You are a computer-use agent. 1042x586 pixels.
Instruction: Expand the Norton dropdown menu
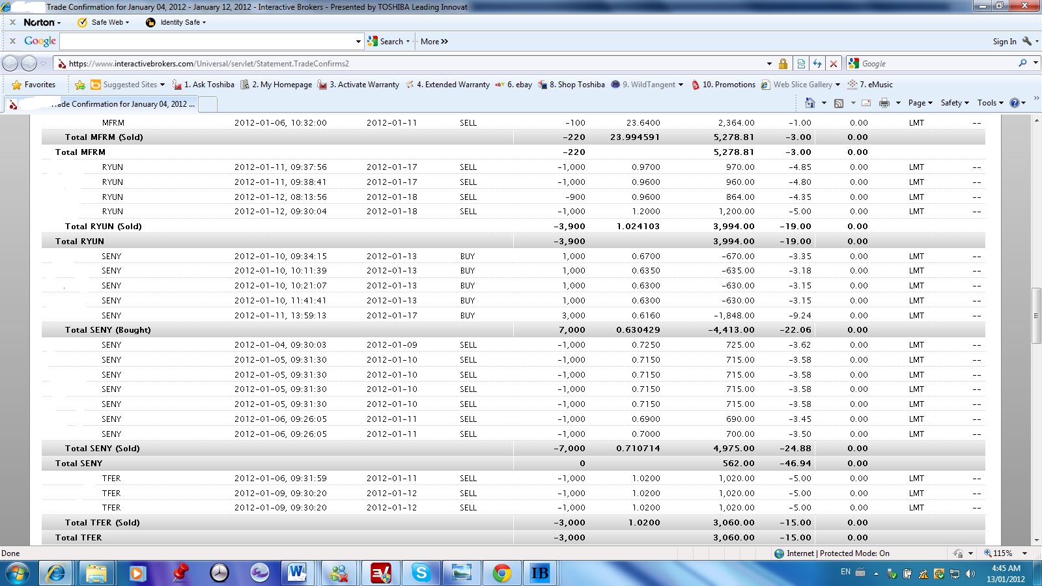(42, 22)
